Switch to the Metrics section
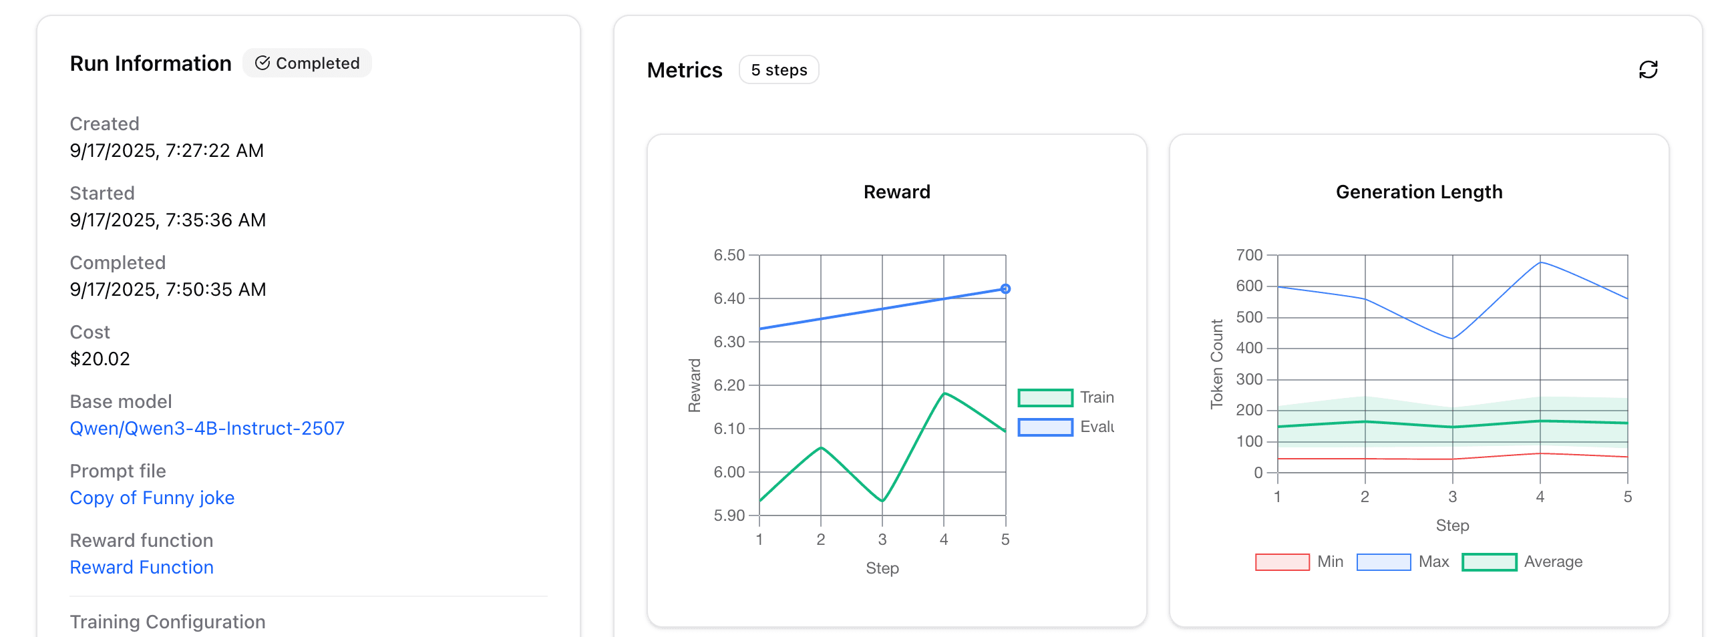Image resolution: width=1726 pixels, height=637 pixels. (684, 69)
